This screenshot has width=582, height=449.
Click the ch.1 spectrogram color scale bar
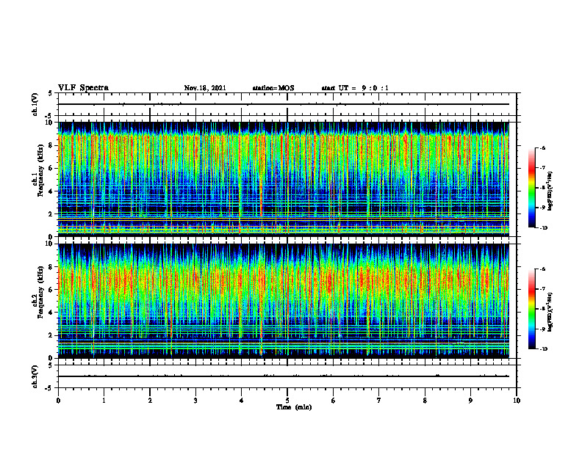point(532,188)
